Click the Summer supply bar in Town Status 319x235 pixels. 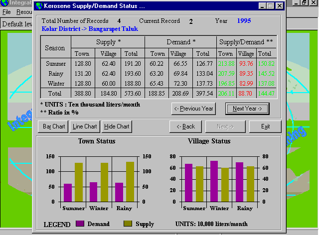point(79,182)
